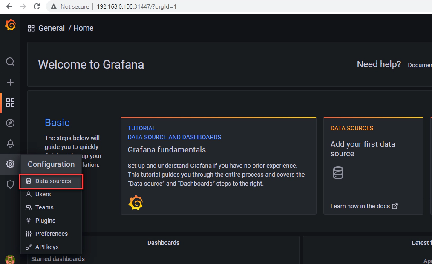This screenshot has width=432, height=264.
Task: Open the Search dashboards magnifier icon
Action: (x=10, y=62)
